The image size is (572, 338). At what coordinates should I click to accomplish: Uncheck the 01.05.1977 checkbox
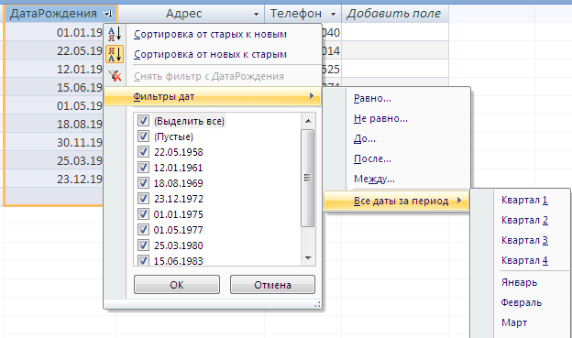tap(143, 230)
